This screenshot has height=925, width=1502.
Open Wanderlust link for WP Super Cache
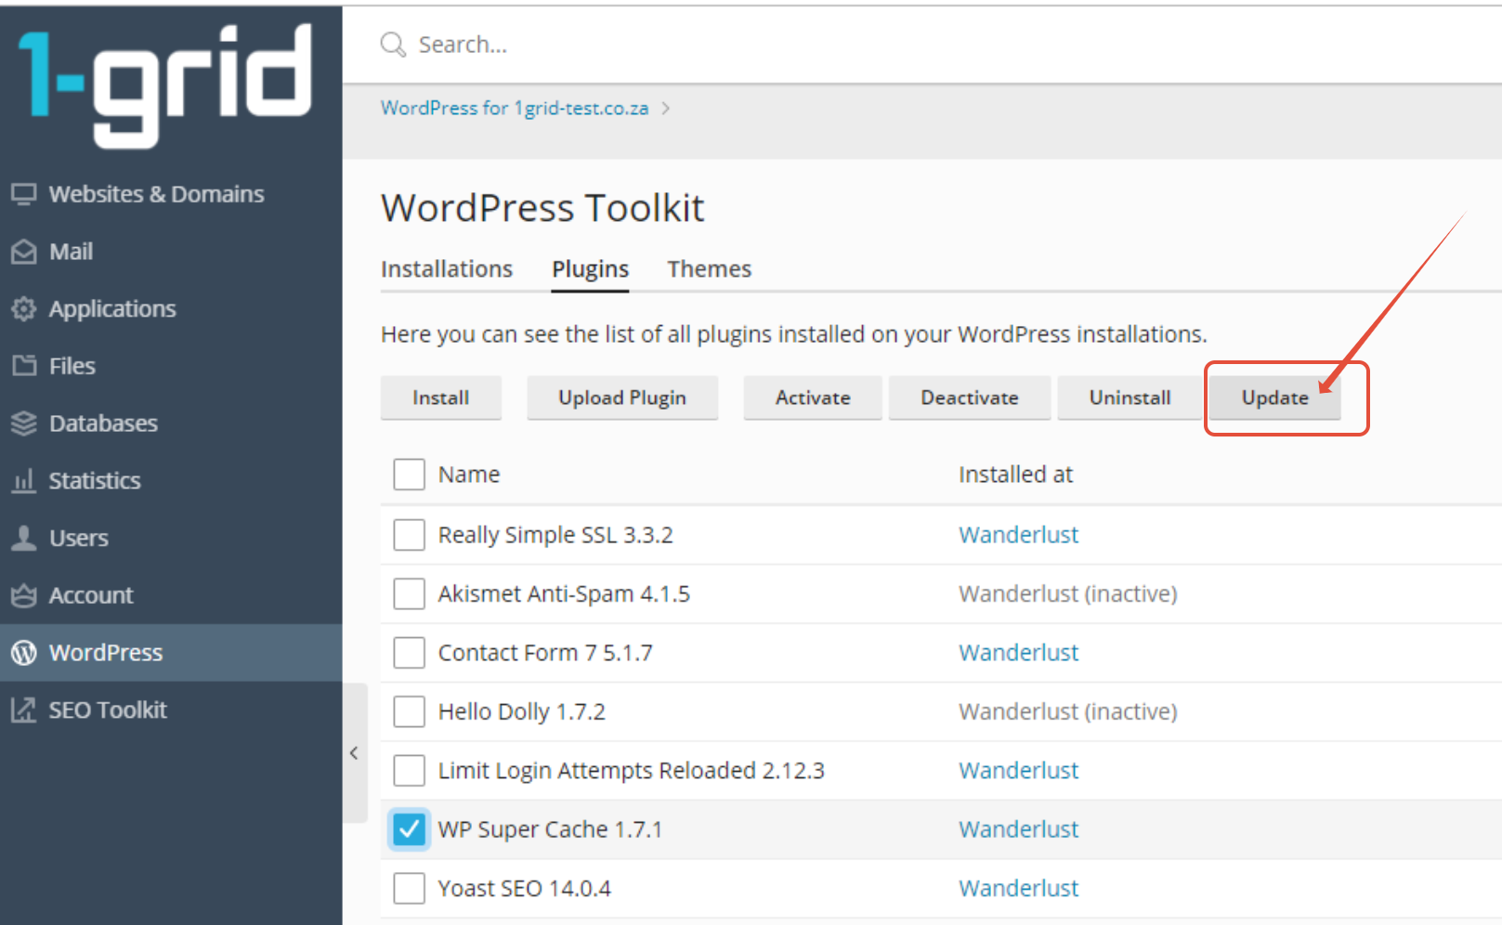point(1018,829)
